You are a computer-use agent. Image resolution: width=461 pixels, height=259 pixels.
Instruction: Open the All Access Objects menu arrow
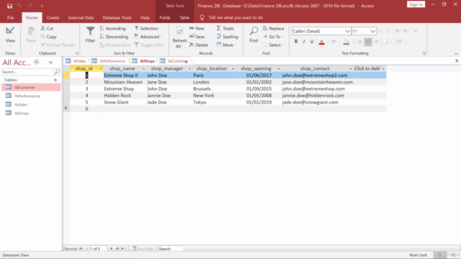point(37,63)
